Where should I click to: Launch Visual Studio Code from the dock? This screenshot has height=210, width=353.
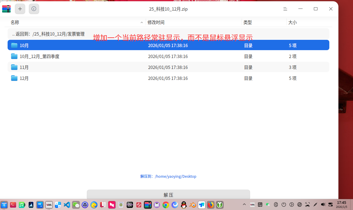pyautogui.click(x=67, y=205)
